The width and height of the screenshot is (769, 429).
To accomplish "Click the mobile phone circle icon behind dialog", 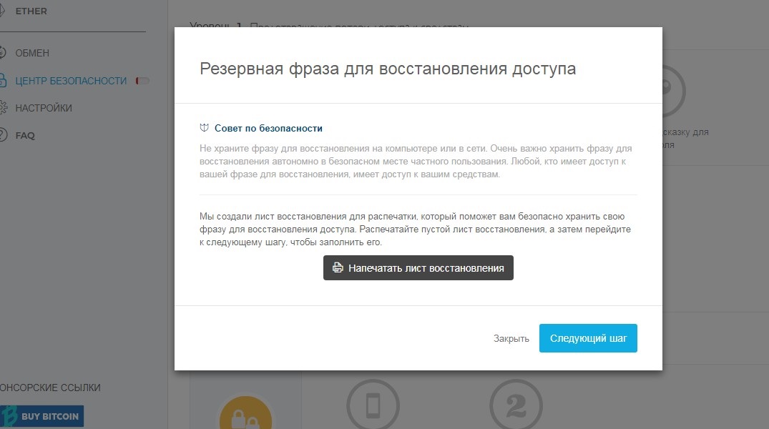I will point(373,405).
